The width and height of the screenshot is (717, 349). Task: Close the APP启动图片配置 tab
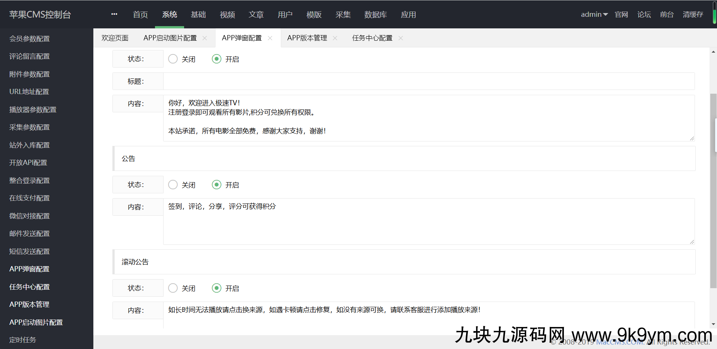pos(204,38)
